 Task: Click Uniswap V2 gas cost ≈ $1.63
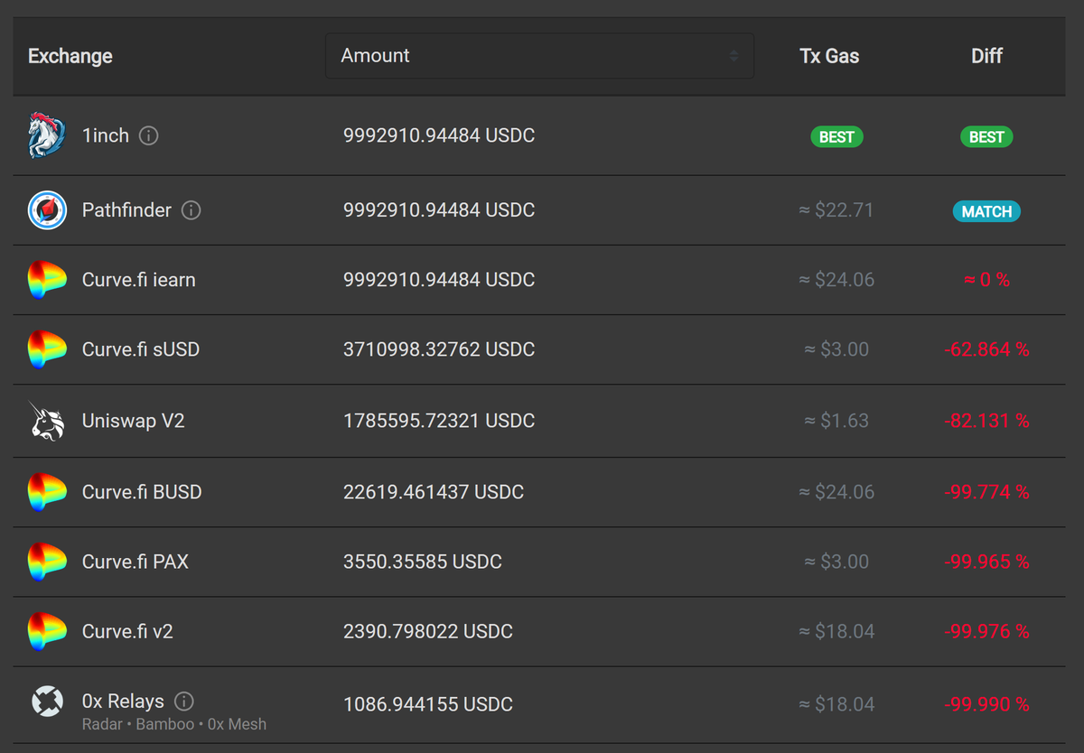[x=836, y=421]
